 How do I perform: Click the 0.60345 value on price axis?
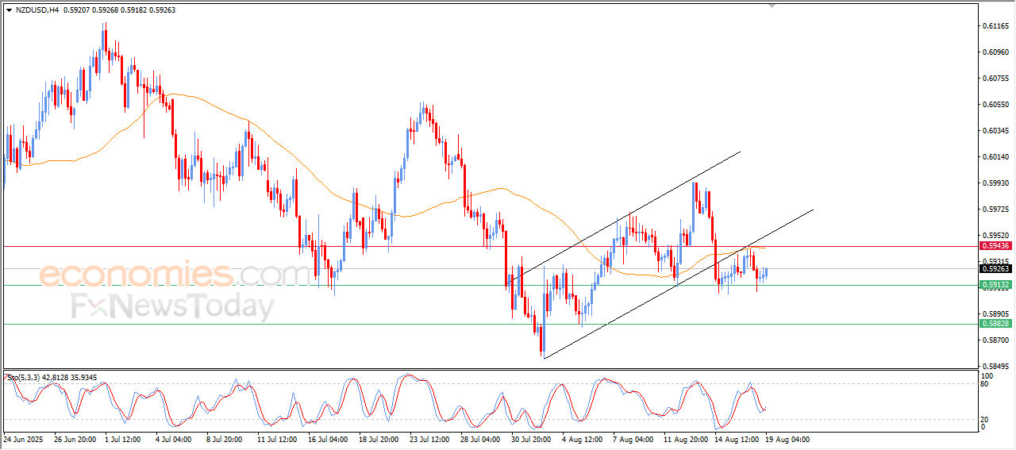tap(995, 131)
